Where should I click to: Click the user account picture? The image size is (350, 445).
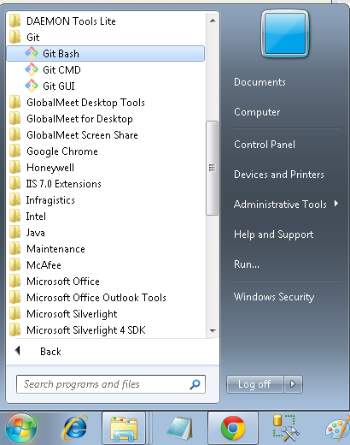(x=285, y=33)
